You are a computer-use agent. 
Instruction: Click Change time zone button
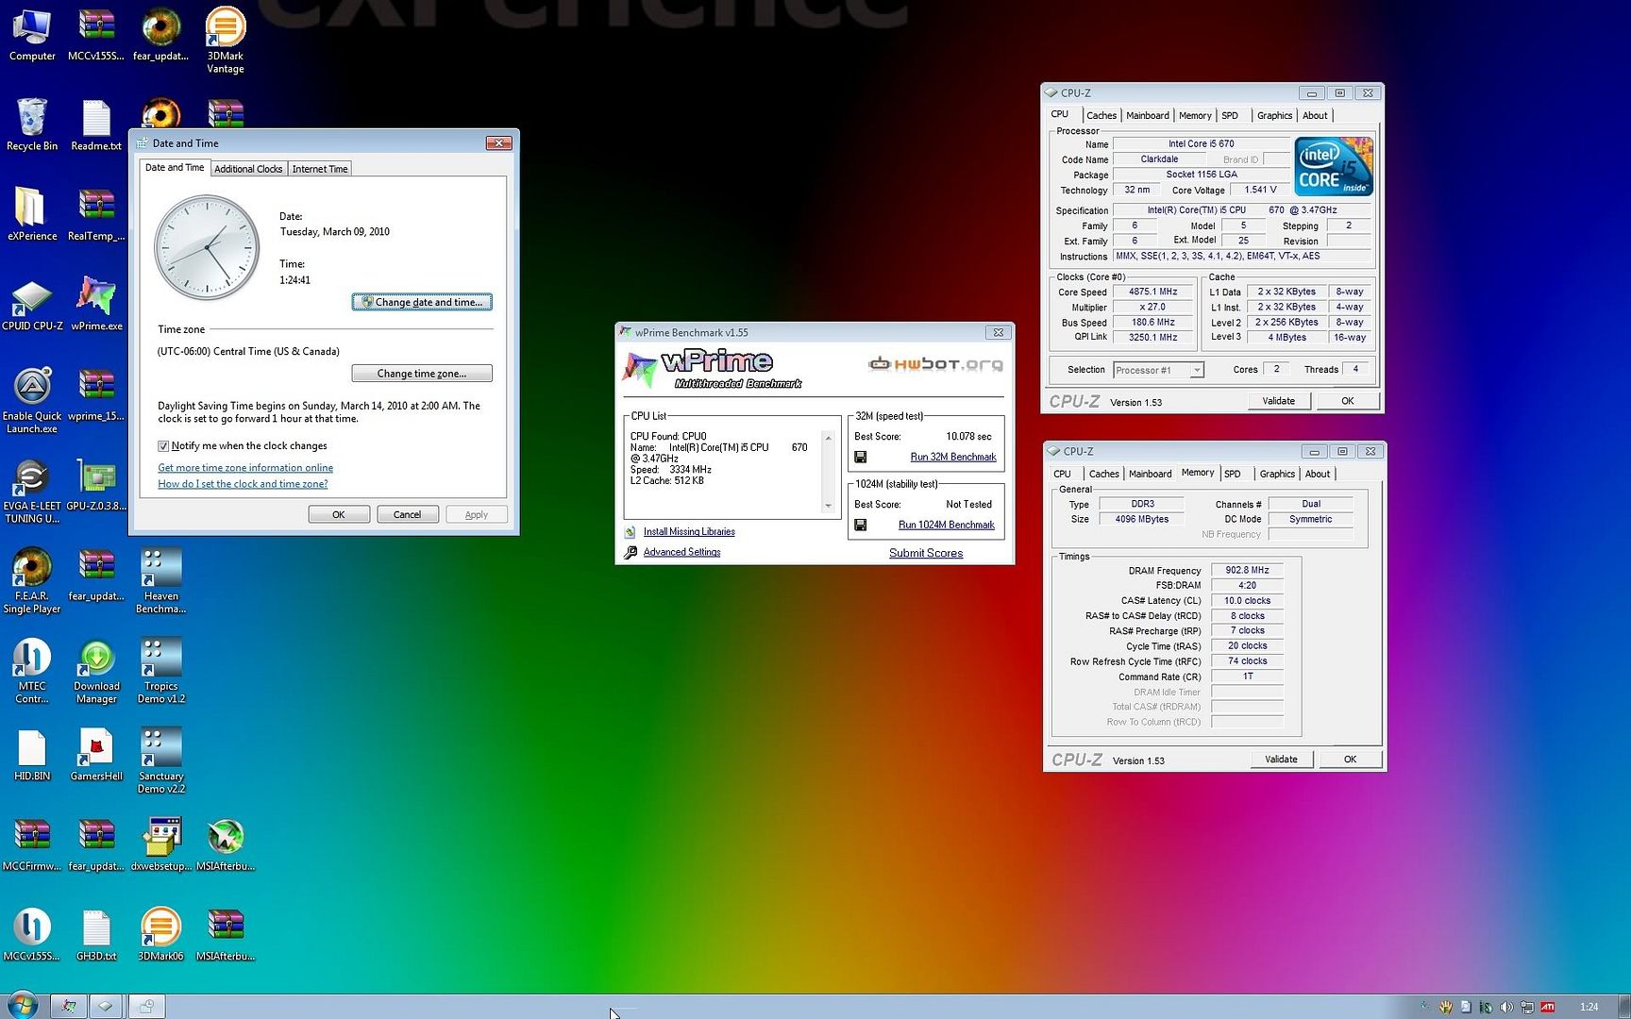tap(422, 374)
